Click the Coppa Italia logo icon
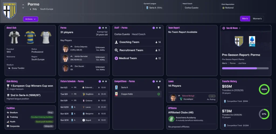 point(116,94)
